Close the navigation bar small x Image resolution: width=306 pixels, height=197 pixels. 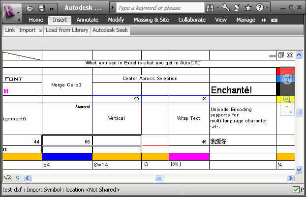291,69
